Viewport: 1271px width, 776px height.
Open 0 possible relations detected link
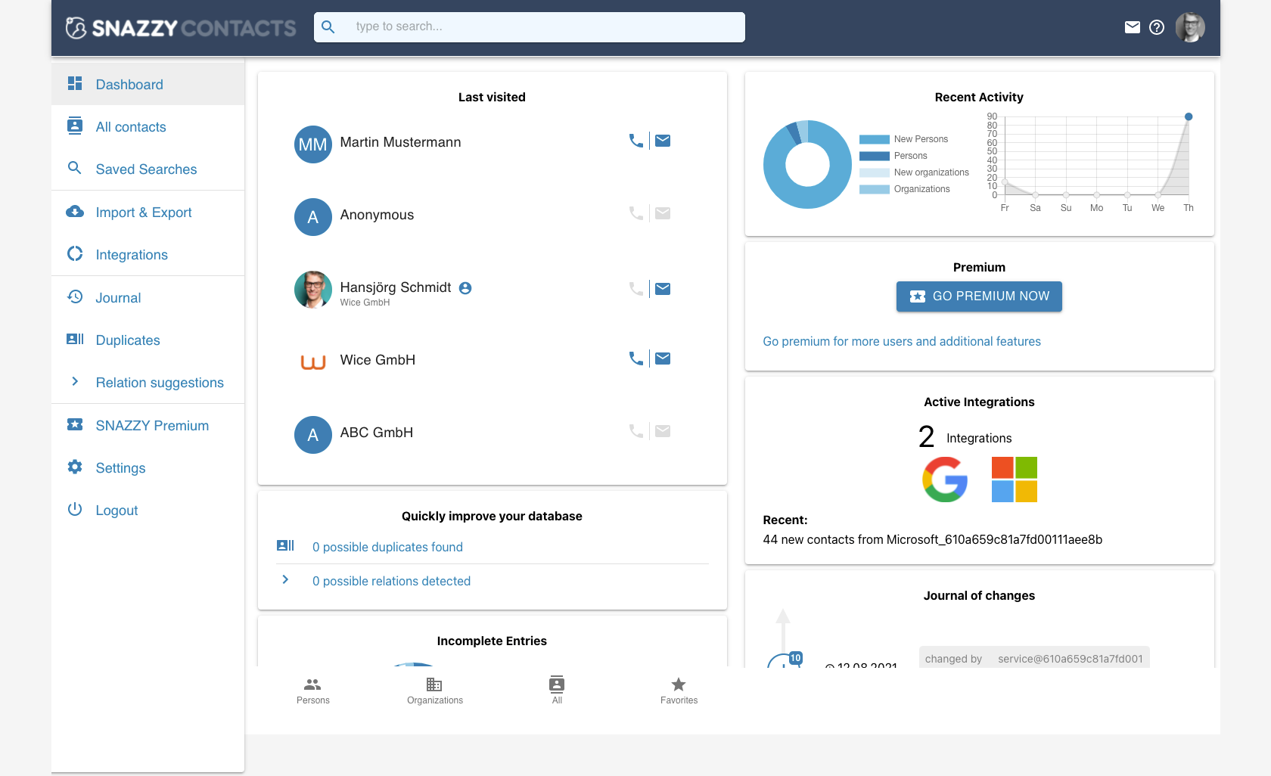391,581
